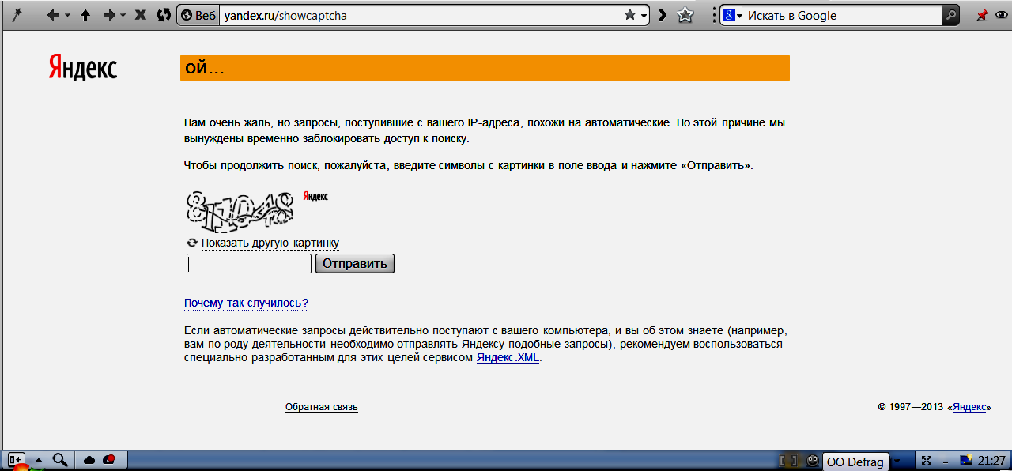Click the magnifier search button in toolbar

point(951,15)
